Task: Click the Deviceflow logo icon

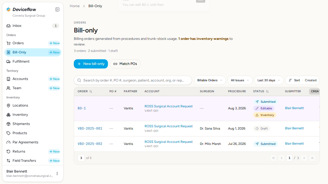Action: (x=8, y=9)
